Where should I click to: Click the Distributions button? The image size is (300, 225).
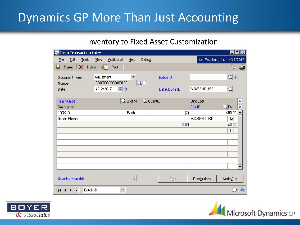pos(202,179)
